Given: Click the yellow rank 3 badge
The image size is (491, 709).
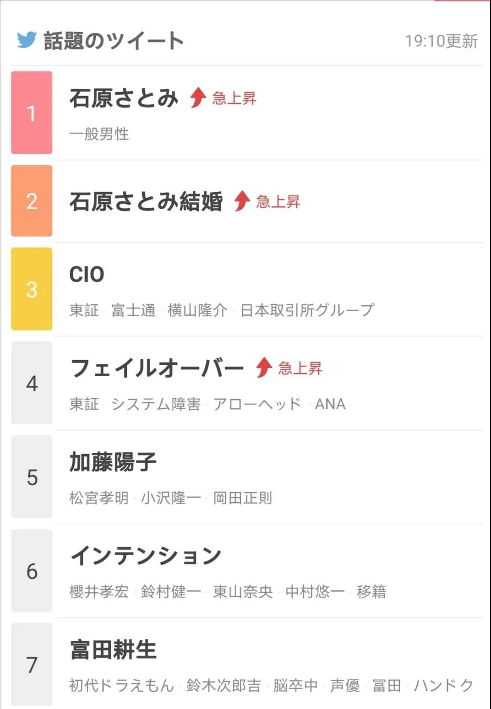Looking at the screenshot, I should click(x=32, y=289).
